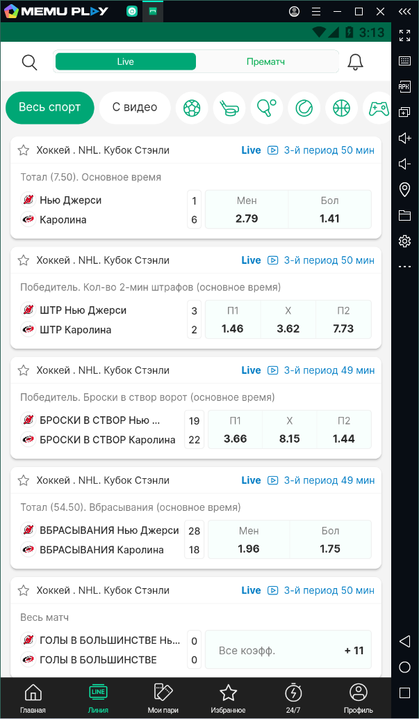
Task: Go to Мои пари tab
Action: pyautogui.click(x=163, y=698)
